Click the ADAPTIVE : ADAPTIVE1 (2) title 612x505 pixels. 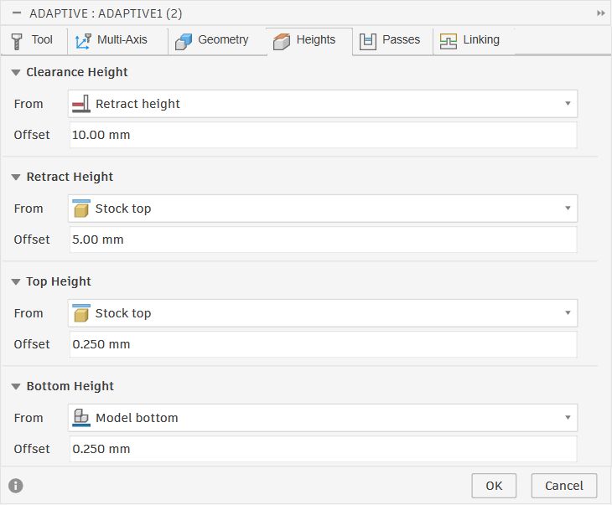(x=106, y=13)
